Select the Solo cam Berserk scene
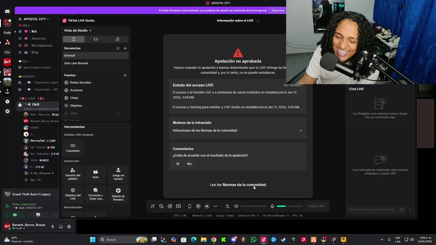The height and width of the screenshot is (245, 436). point(95,63)
